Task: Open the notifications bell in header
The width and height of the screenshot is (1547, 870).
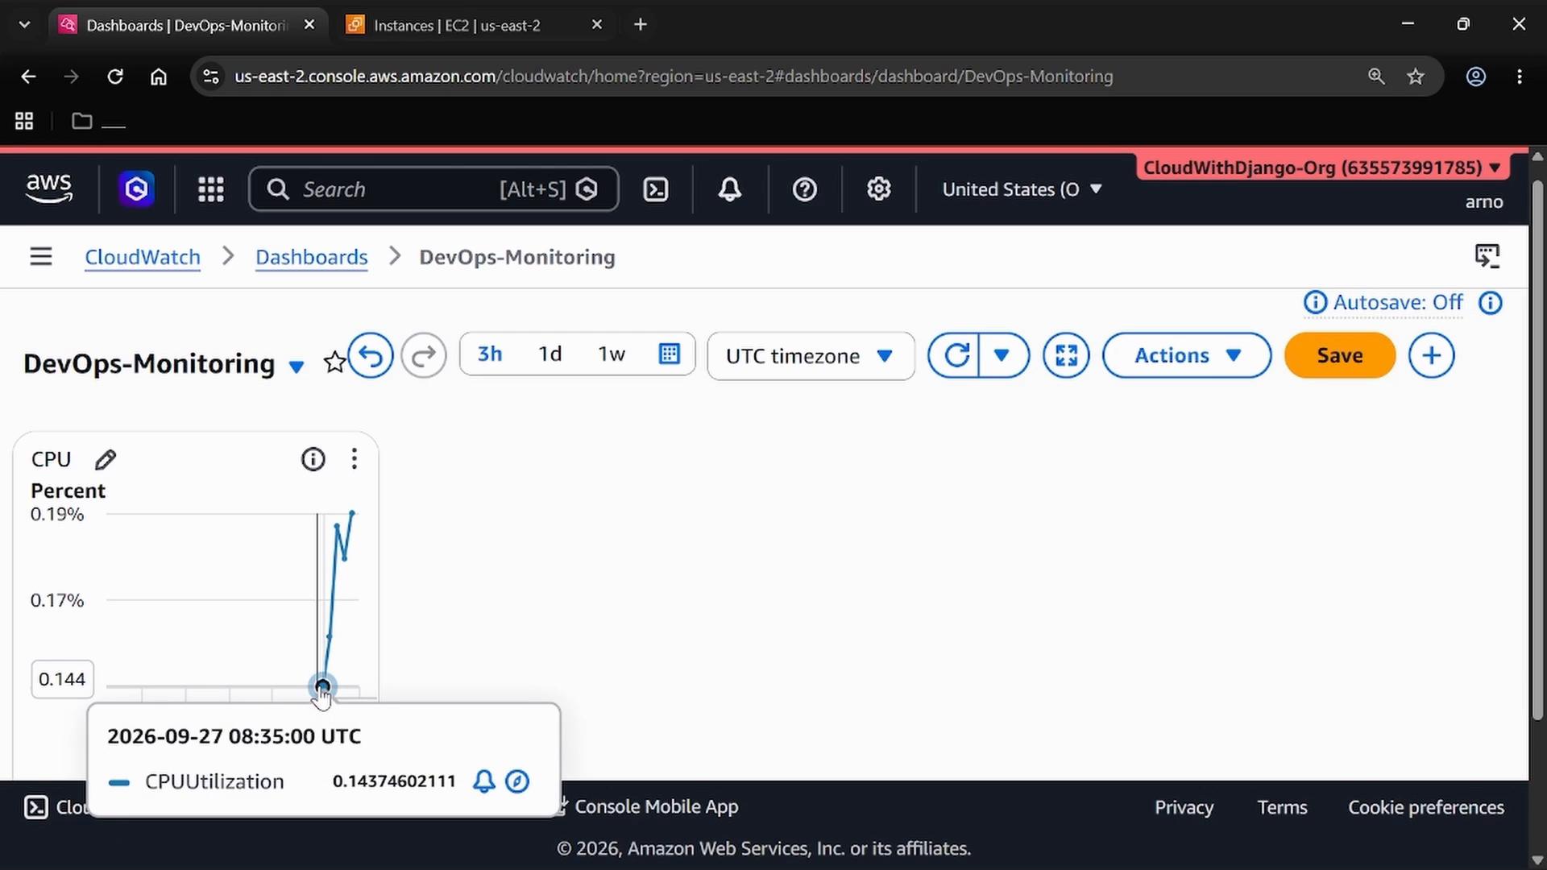Action: (730, 189)
